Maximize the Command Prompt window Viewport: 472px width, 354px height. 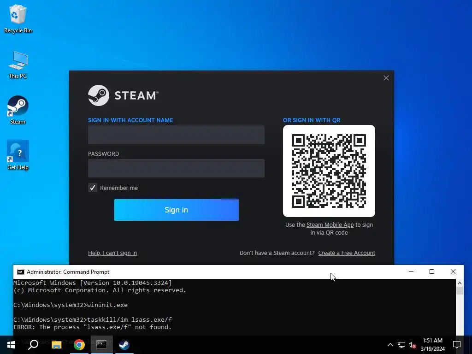[x=431, y=271]
